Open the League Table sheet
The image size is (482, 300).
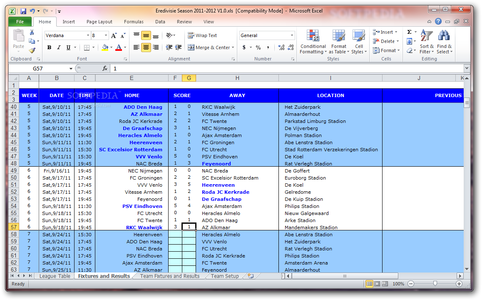click(x=55, y=276)
